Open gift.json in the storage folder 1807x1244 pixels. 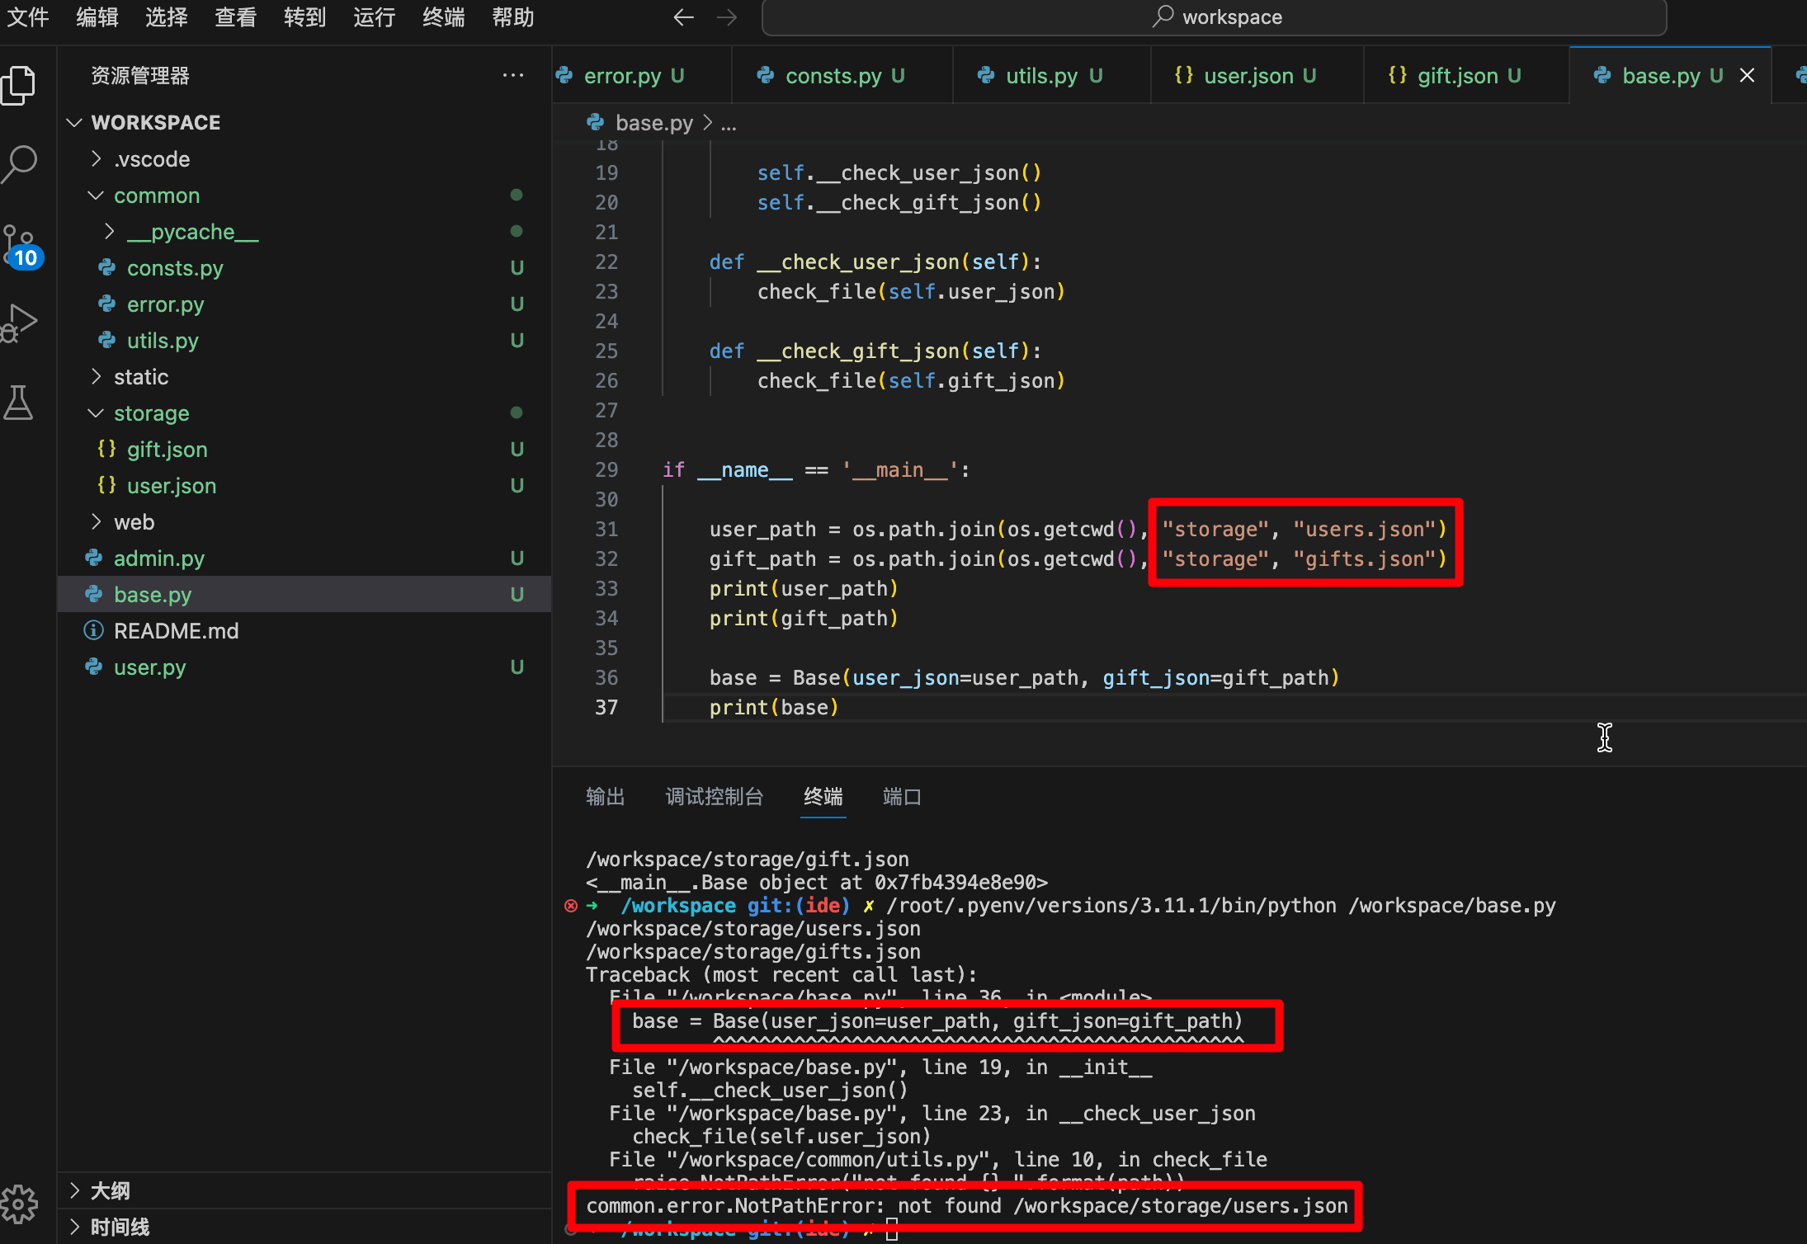click(305, 450)
